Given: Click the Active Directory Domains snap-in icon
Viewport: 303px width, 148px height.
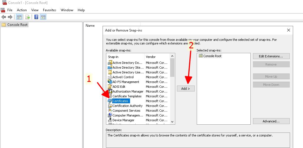Looking at the screenshot, I should coord(110,63).
